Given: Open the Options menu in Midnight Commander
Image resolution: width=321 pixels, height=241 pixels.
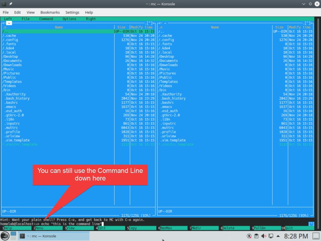Looking at the screenshot, I should pyautogui.click(x=69, y=19).
